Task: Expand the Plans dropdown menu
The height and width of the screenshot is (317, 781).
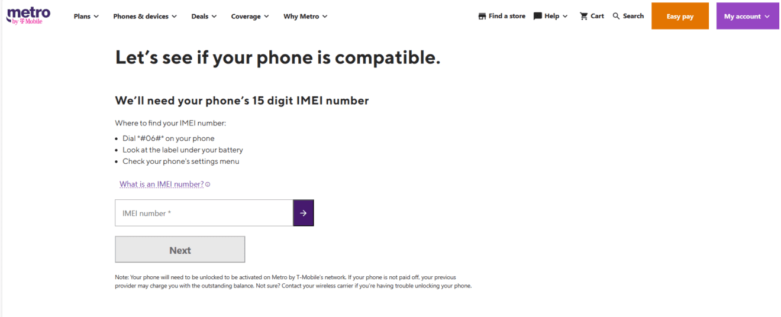Action: 86,17
